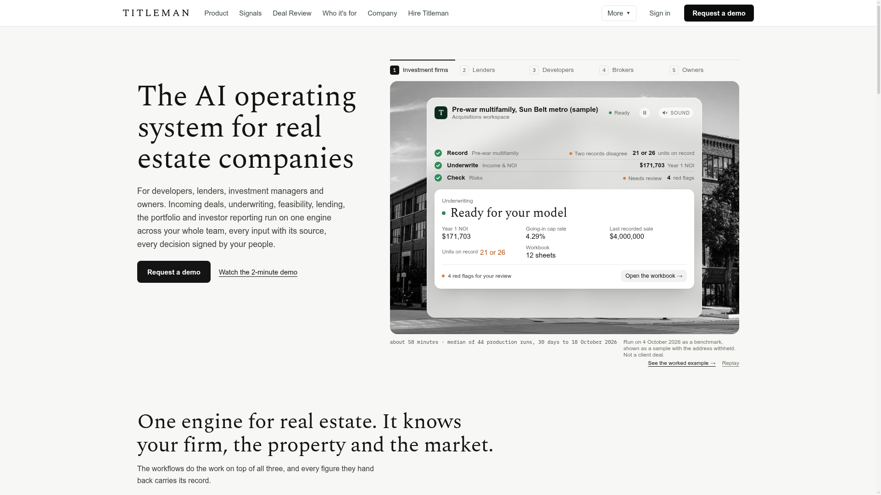Click the orange 21 or 26 units value
Viewport: 881px width, 495px height.
point(492,253)
